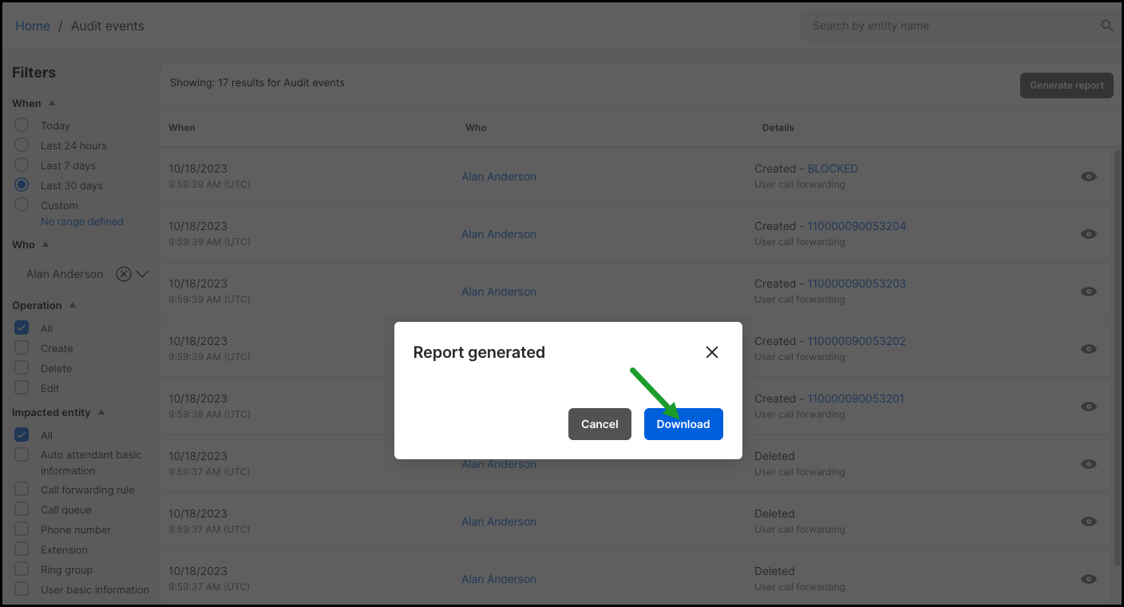1124x607 pixels.
Task: Open the Home breadcrumb link
Action: point(33,26)
